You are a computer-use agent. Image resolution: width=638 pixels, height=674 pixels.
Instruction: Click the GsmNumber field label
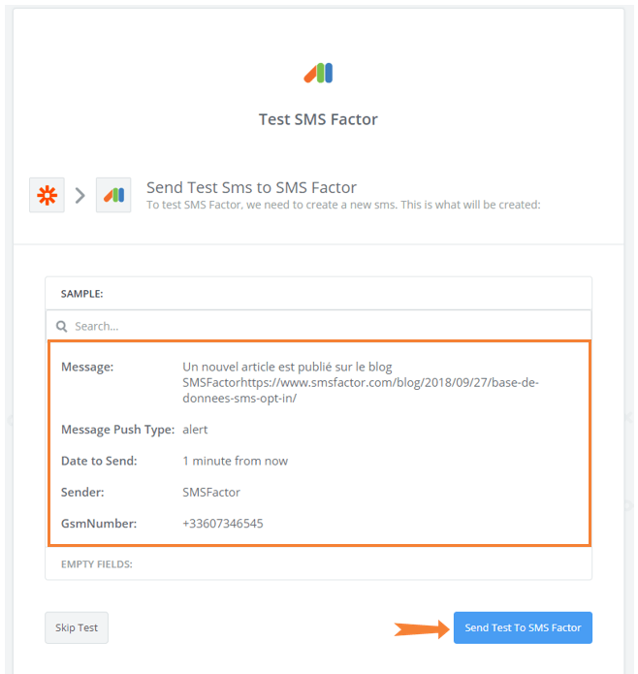pyautogui.click(x=99, y=524)
